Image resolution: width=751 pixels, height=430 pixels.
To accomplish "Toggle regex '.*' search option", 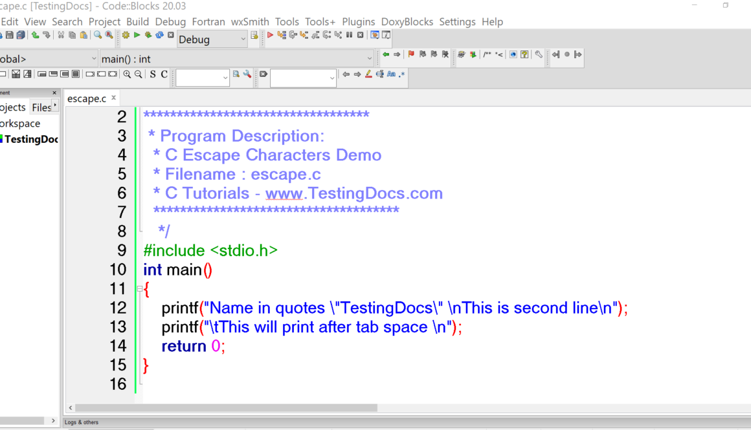I will pos(402,74).
